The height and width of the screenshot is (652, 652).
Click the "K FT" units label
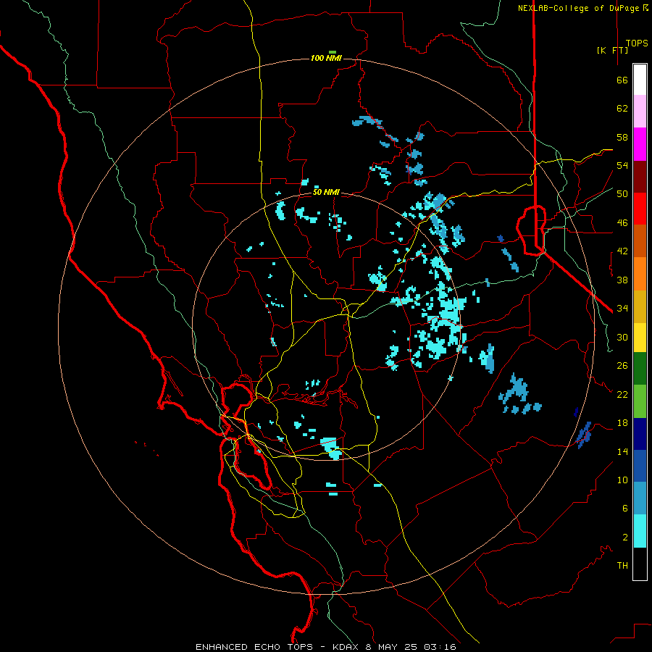coord(612,50)
